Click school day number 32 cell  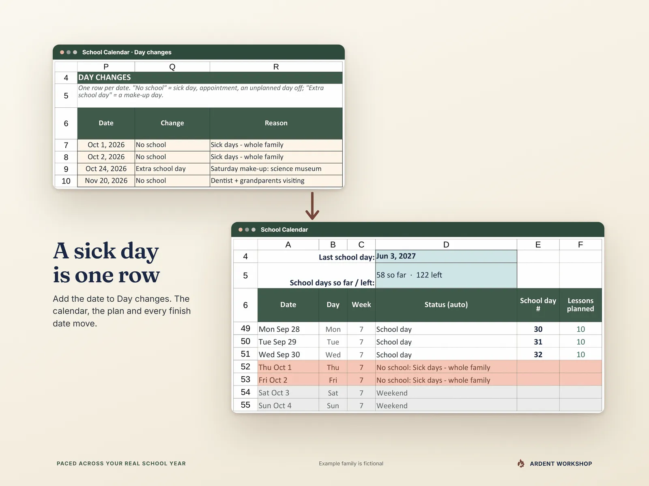coord(538,354)
